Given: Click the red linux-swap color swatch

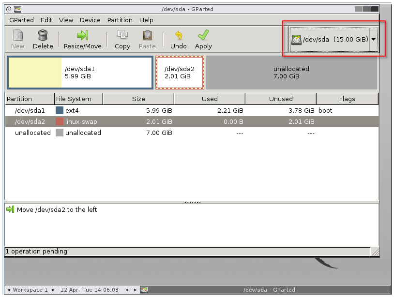Looking at the screenshot, I should [60, 121].
